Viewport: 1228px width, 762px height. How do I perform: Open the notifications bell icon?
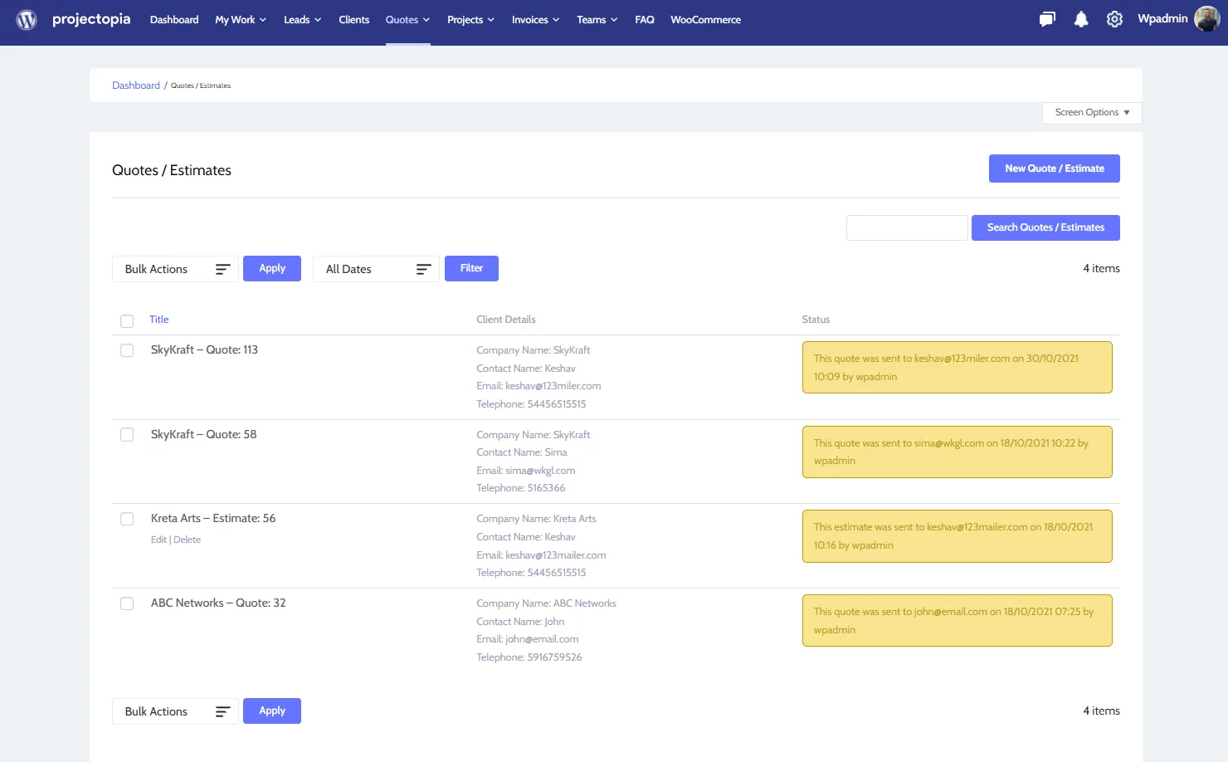1081,19
